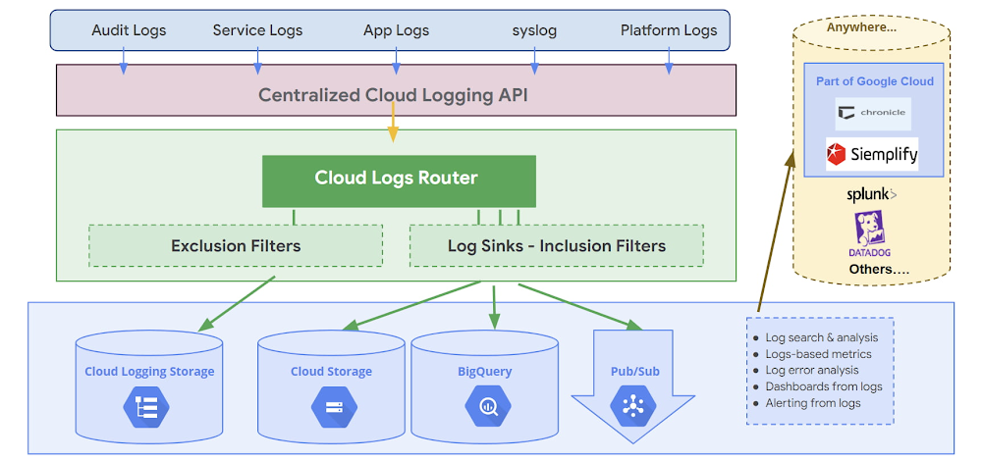
Task: Select the Exclusion Filters box
Action: coord(236,245)
